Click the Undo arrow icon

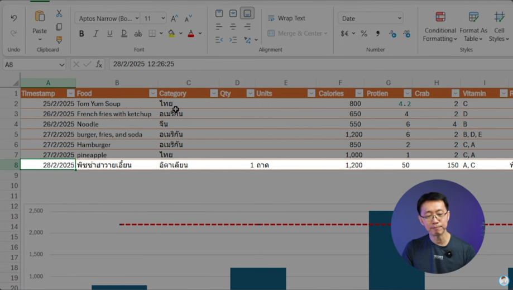pyautogui.click(x=13, y=18)
